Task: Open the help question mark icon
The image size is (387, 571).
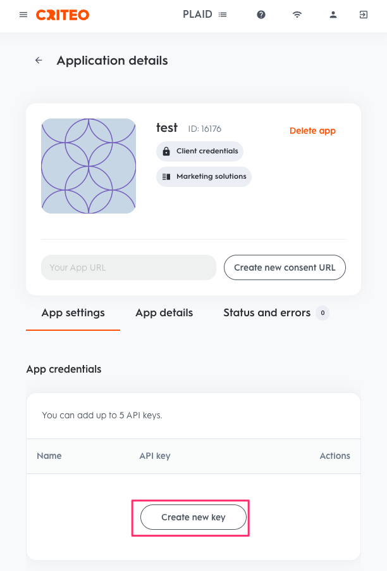Action: 261,15
